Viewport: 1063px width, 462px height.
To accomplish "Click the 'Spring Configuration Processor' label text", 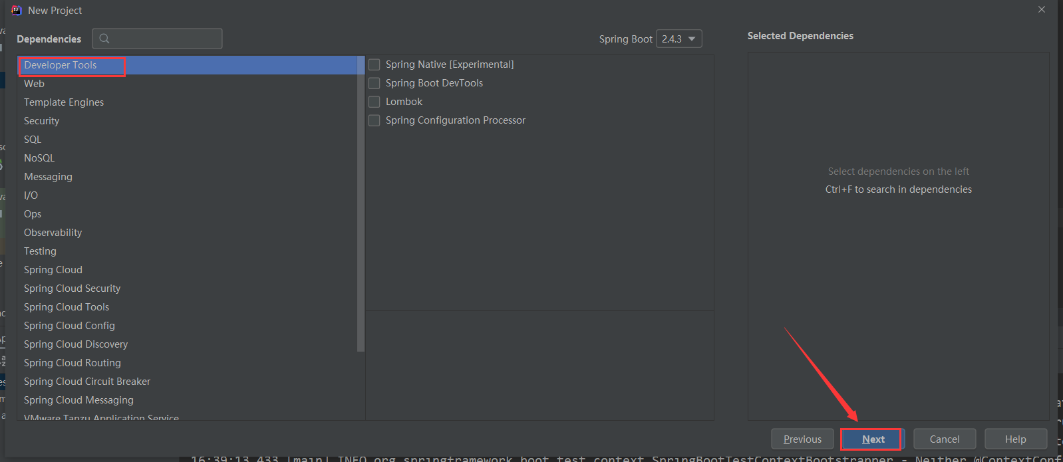I will point(456,120).
